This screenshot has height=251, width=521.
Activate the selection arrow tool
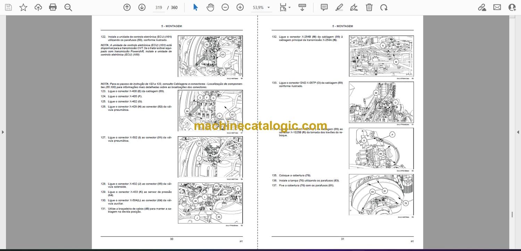195,7
